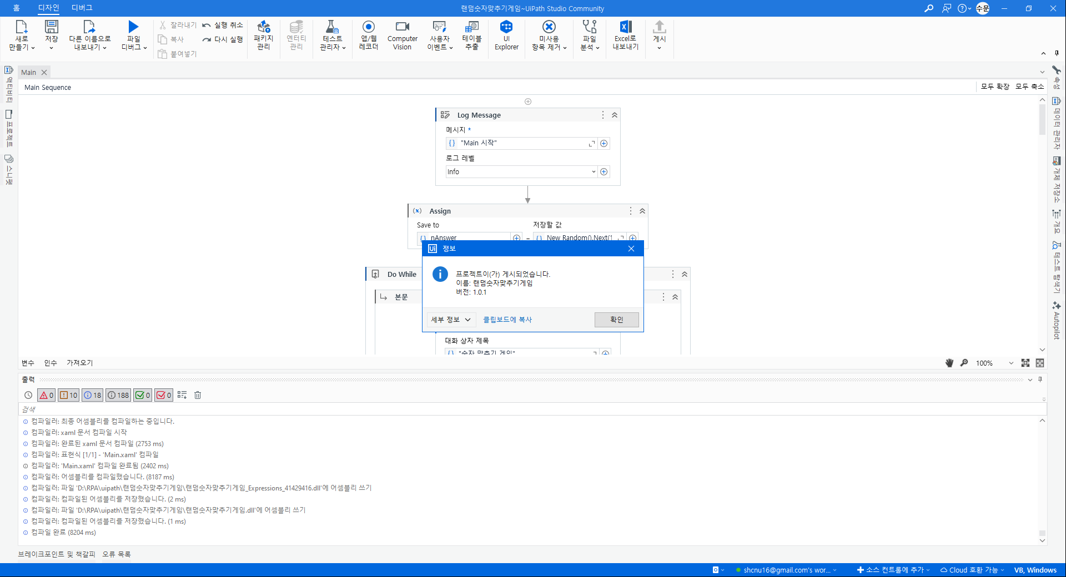Viewport: 1066px width, 577px height.
Task: Collapse the Log Message activity
Action: coord(615,115)
